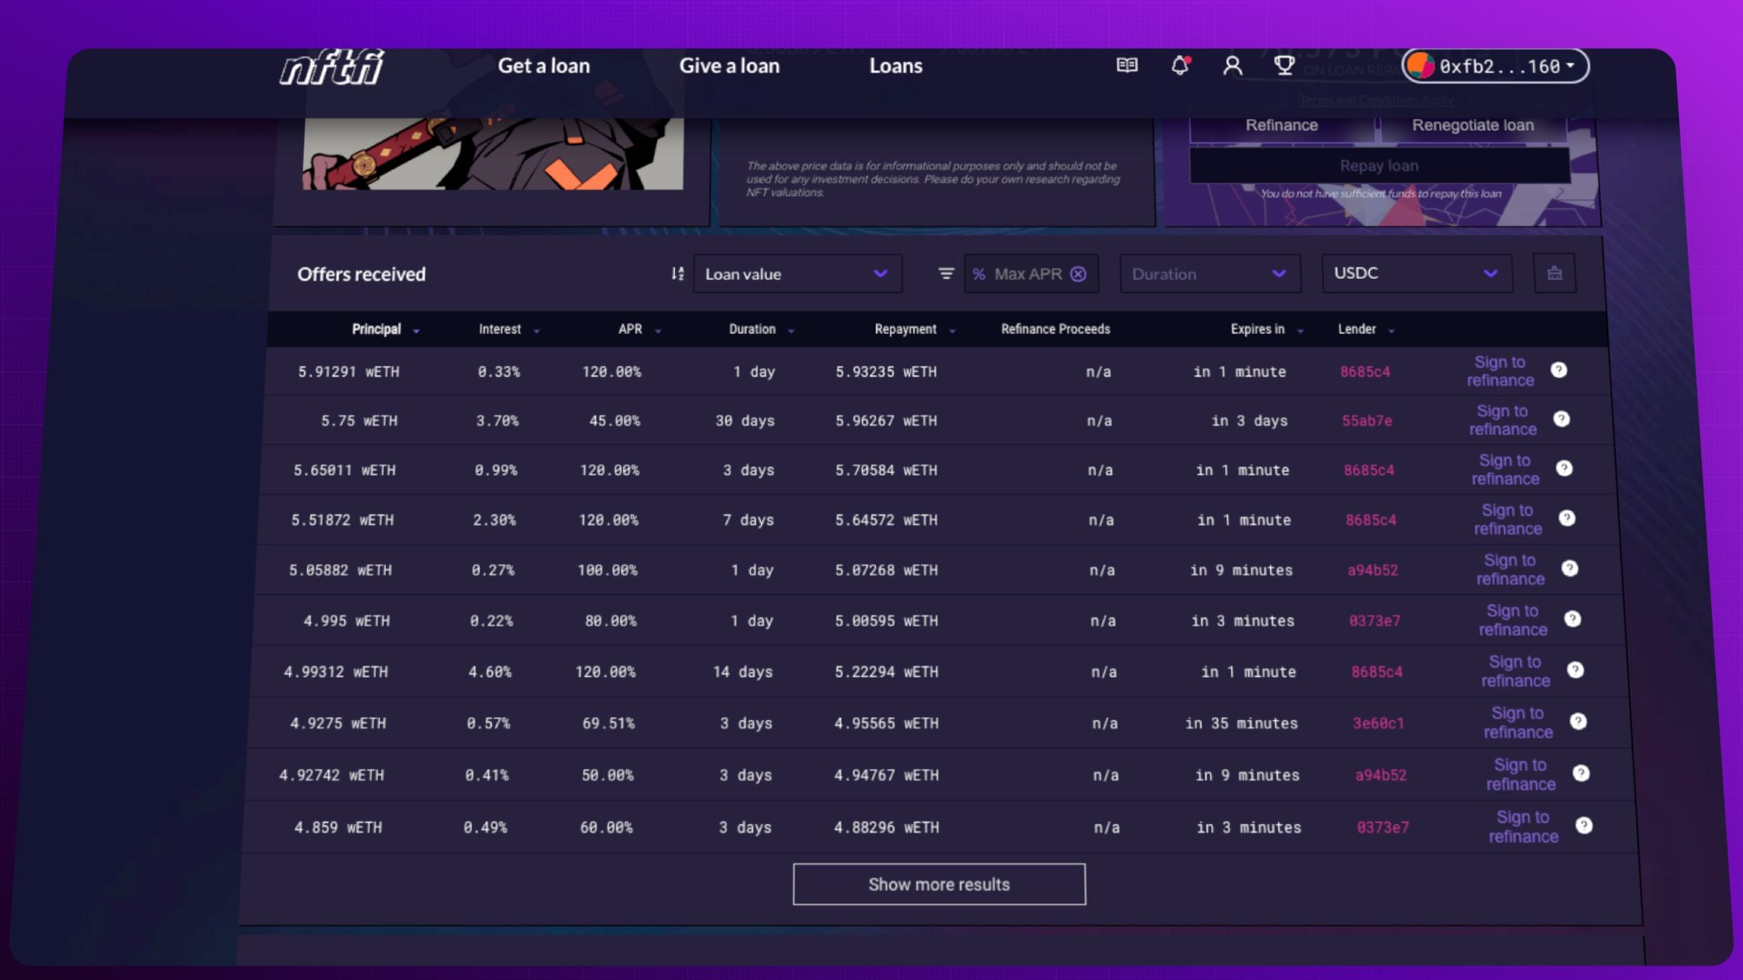Click help icon for 4.9275 wETH offer
This screenshot has height=980, width=1743.
(x=1578, y=722)
